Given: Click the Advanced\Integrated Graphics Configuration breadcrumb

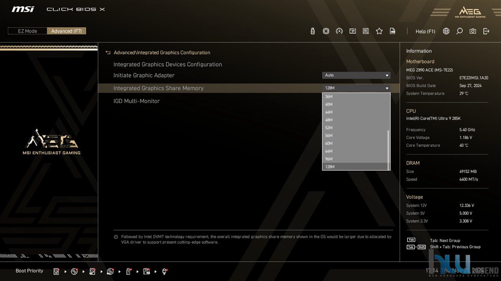Looking at the screenshot, I should coord(162,52).
